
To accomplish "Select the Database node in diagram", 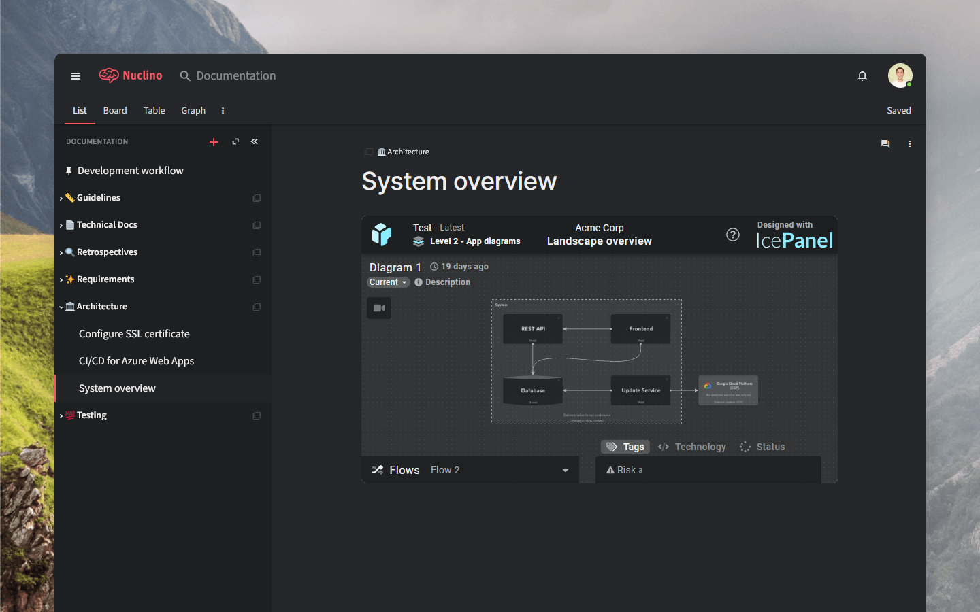I will point(533,391).
